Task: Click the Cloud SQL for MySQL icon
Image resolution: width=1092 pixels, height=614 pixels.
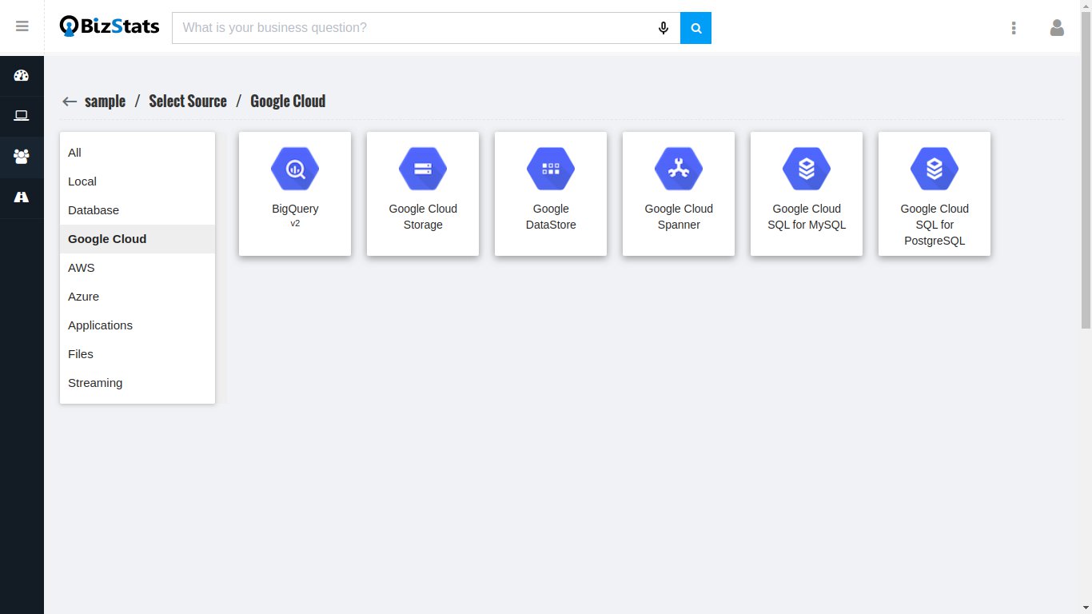Action: tap(807, 169)
